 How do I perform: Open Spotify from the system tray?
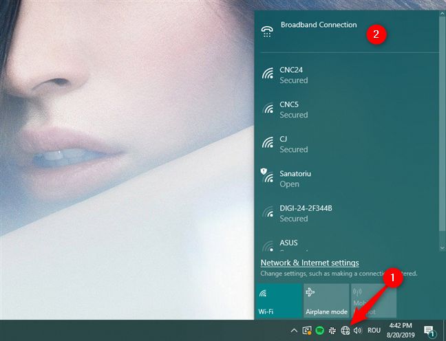point(320,331)
